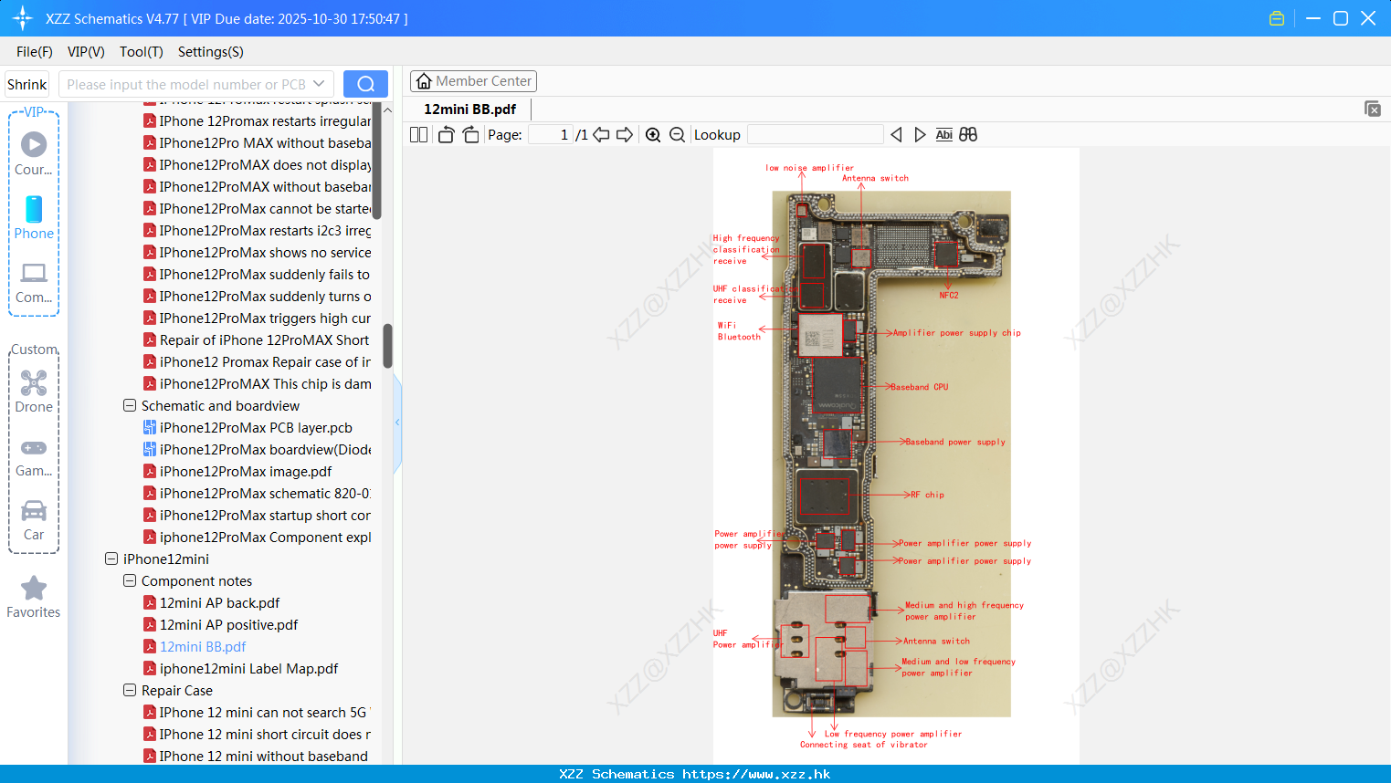Click PDF icon of 12mini AP back.pdf
This screenshot has height=783, width=1391.
150,602
